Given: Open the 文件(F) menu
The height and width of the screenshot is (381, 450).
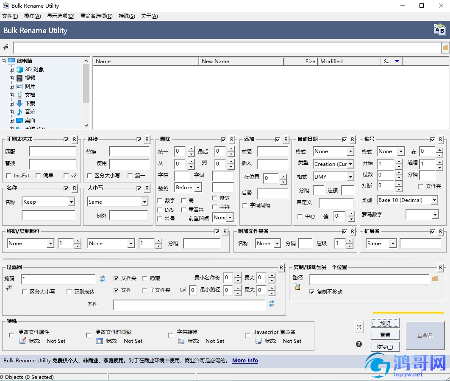Looking at the screenshot, I should [10, 16].
